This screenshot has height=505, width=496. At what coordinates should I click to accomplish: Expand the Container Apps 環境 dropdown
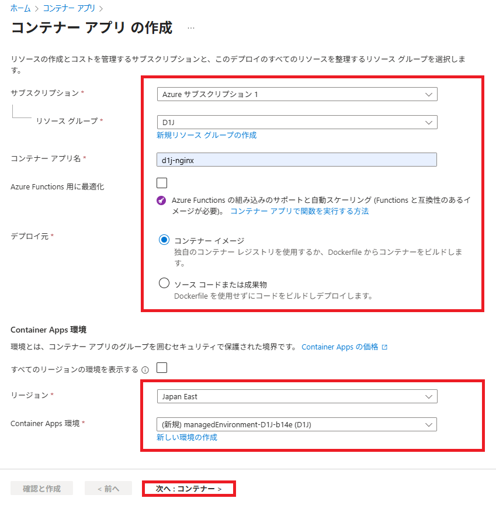(297, 424)
